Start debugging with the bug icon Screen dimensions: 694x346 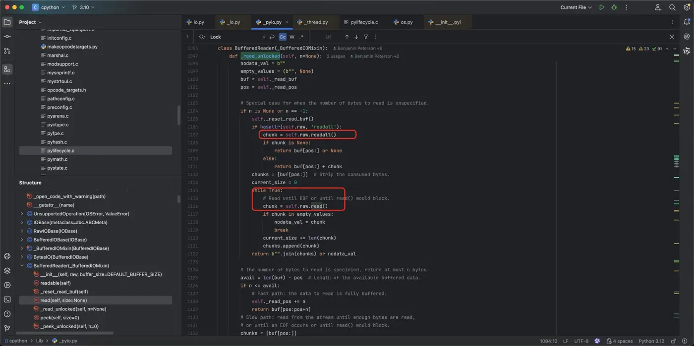click(x=614, y=7)
